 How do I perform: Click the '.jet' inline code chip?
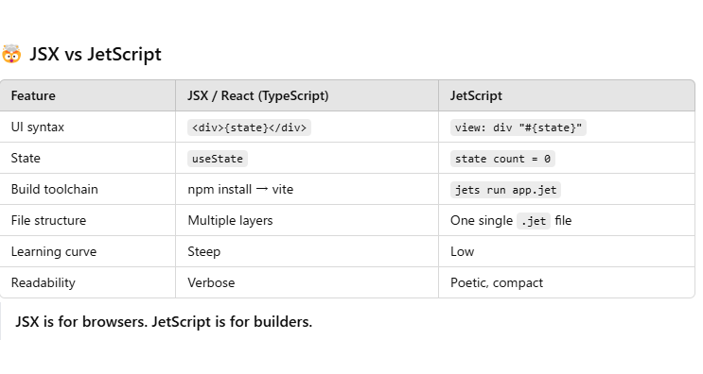coord(534,221)
